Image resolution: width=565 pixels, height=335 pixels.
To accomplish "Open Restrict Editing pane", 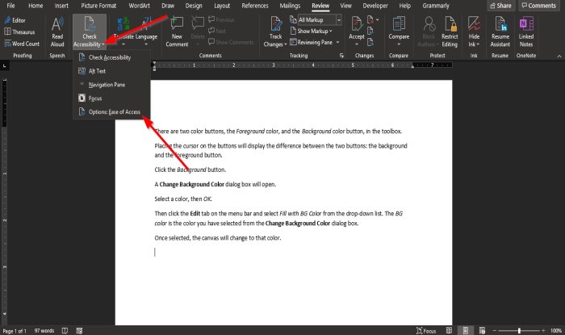I will 450,31.
